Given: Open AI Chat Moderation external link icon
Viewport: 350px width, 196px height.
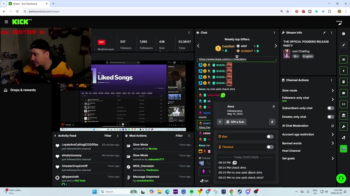Looking at the screenshot, I should 332,126.
